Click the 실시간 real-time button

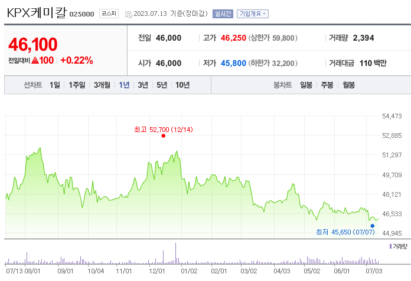pyautogui.click(x=223, y=14)
